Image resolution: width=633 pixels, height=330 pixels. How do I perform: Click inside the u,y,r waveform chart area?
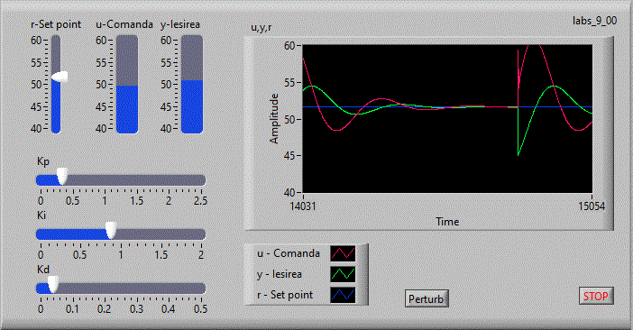tap(447, 119)
